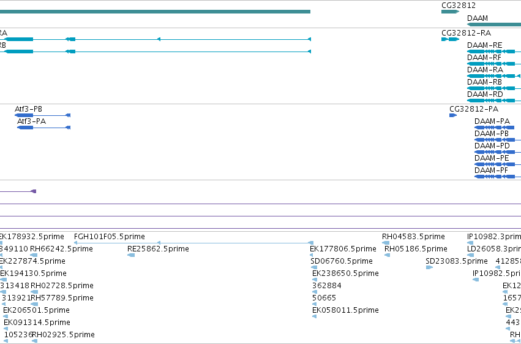Select the large teal gene bar
Viewport: 521px width, 344px height.
click(x=155, y=12)
